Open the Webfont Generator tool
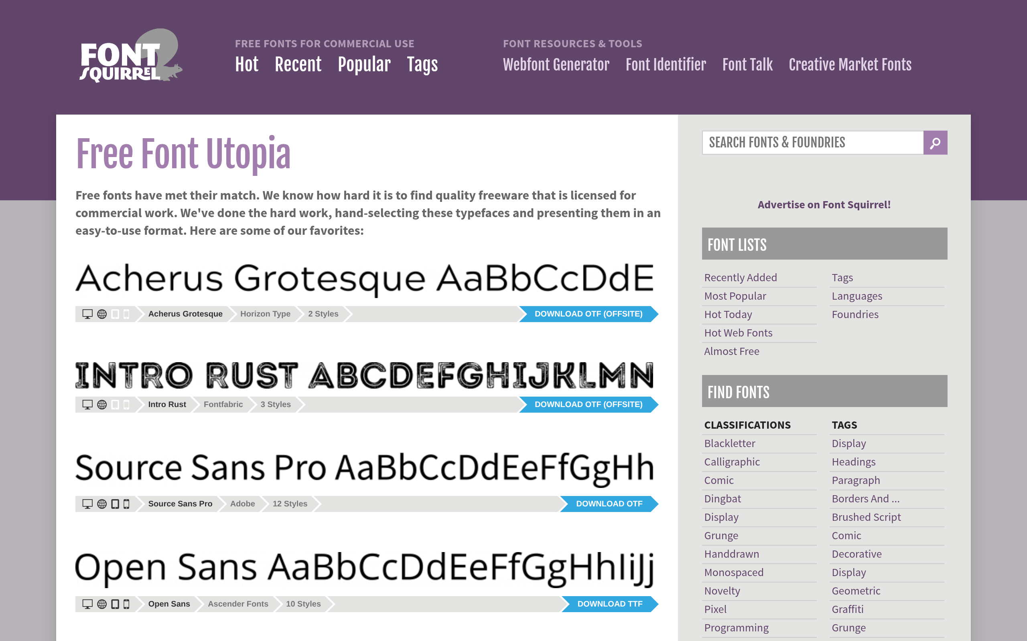 tap(556, 65)
